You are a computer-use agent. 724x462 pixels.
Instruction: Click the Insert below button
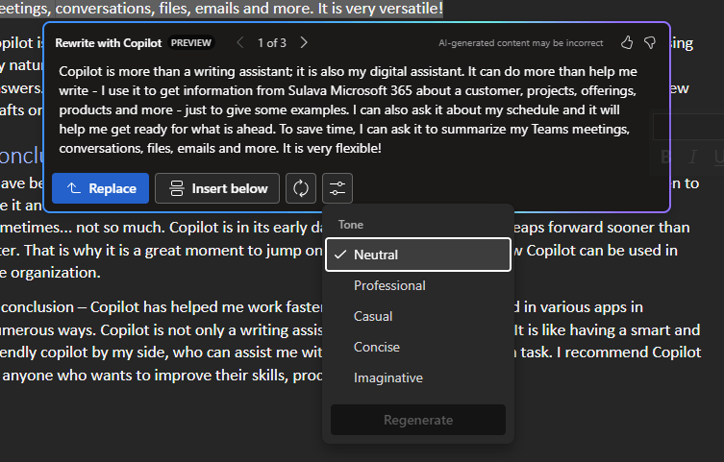217,188
